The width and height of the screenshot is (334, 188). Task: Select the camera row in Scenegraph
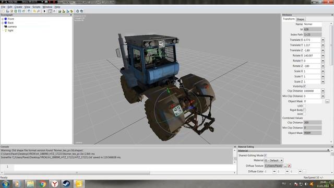tap(12, 27)
